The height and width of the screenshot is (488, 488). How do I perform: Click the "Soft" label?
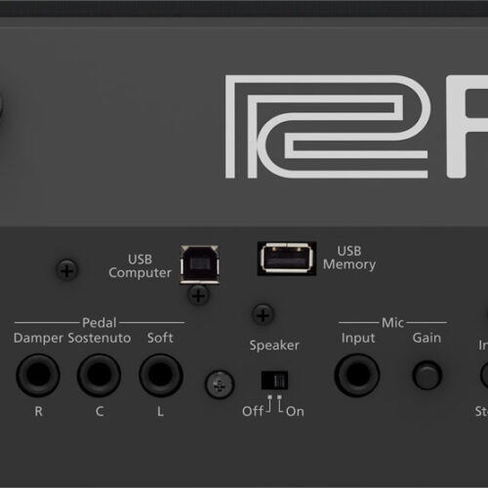(x=160, y=338)
